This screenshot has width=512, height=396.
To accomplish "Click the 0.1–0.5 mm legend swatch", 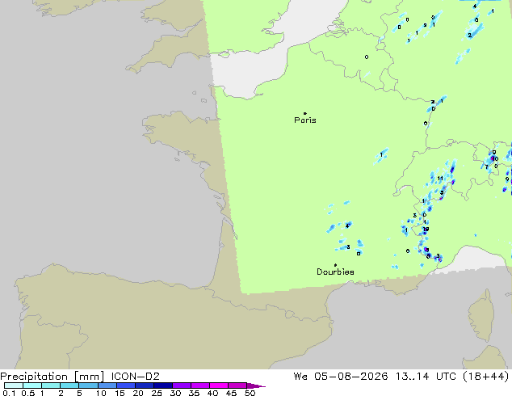I will pyautogui.click(x=14, y=385).
